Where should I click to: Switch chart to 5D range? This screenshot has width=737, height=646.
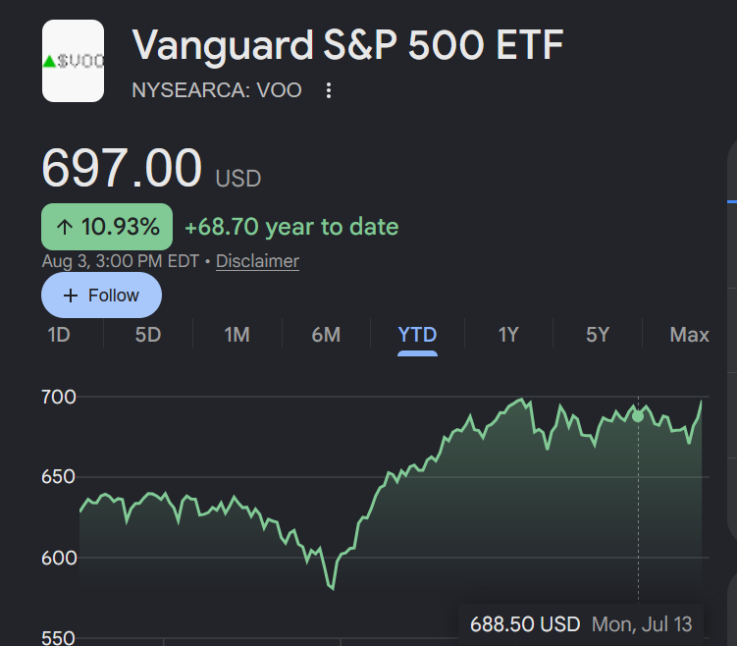pyautogui.click(x=148, y=335)
